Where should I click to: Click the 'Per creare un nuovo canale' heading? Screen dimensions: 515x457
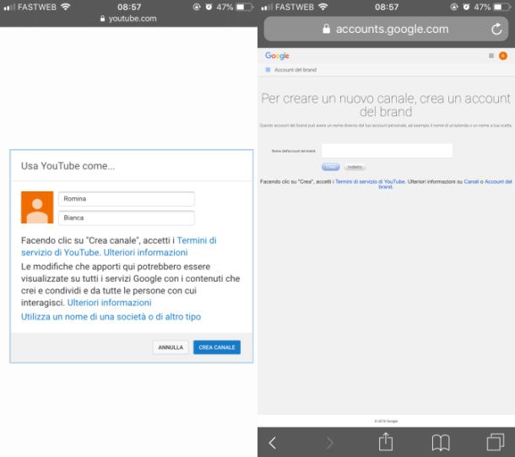386,105
